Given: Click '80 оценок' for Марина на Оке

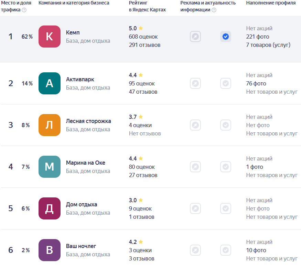Looking at the screenshot, I should click(142, 167).
